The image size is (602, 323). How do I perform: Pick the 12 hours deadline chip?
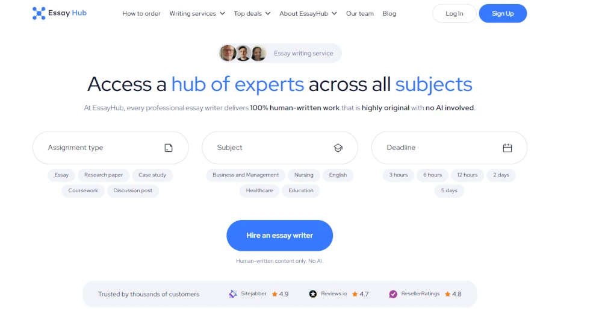(x=467, y=175)
